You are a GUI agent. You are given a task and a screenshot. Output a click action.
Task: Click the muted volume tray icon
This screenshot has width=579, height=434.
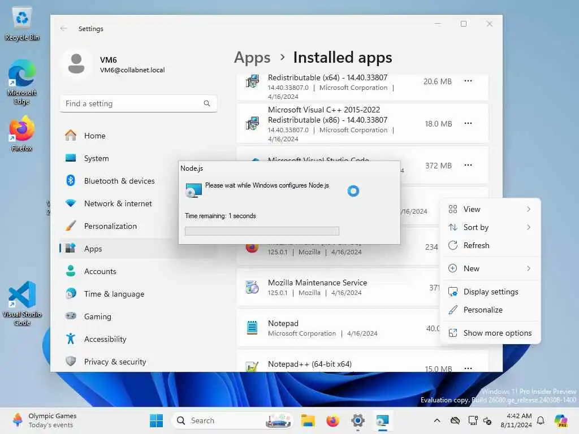click(487, 420)
